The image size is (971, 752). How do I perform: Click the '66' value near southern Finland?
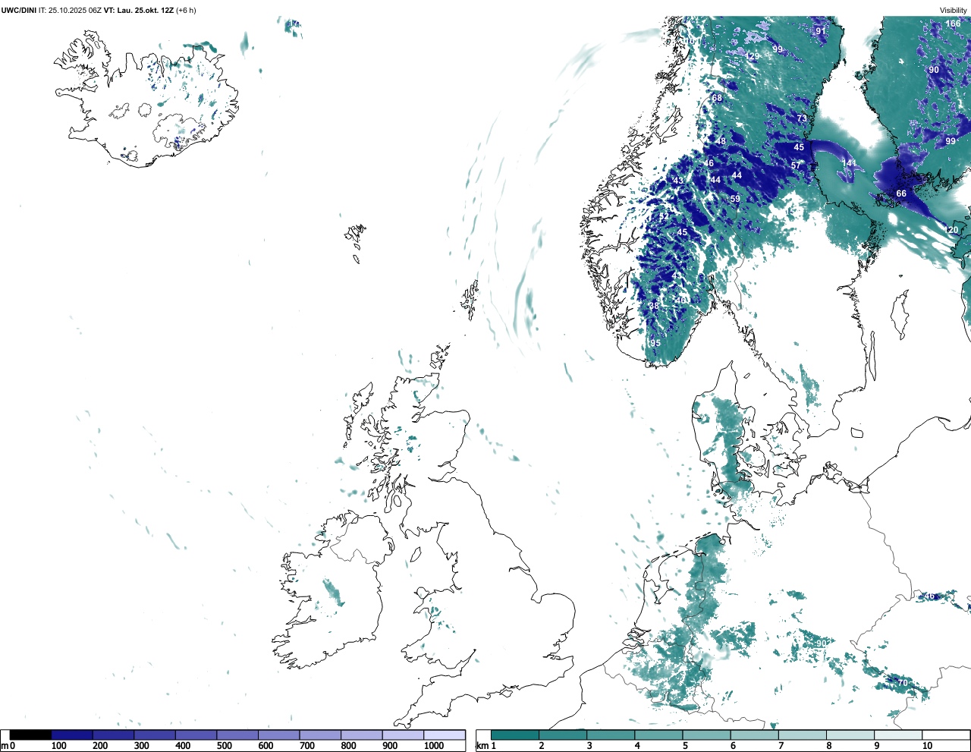901,194
